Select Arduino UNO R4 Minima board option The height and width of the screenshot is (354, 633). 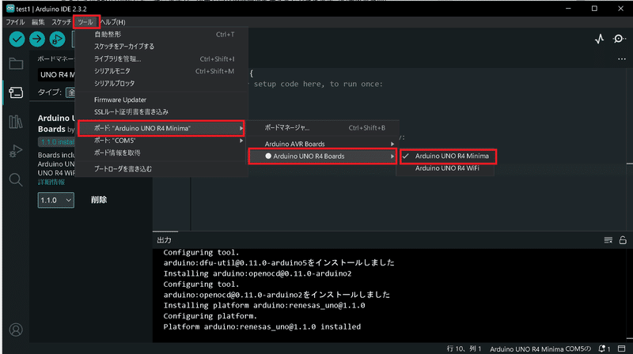click(453, 156)
